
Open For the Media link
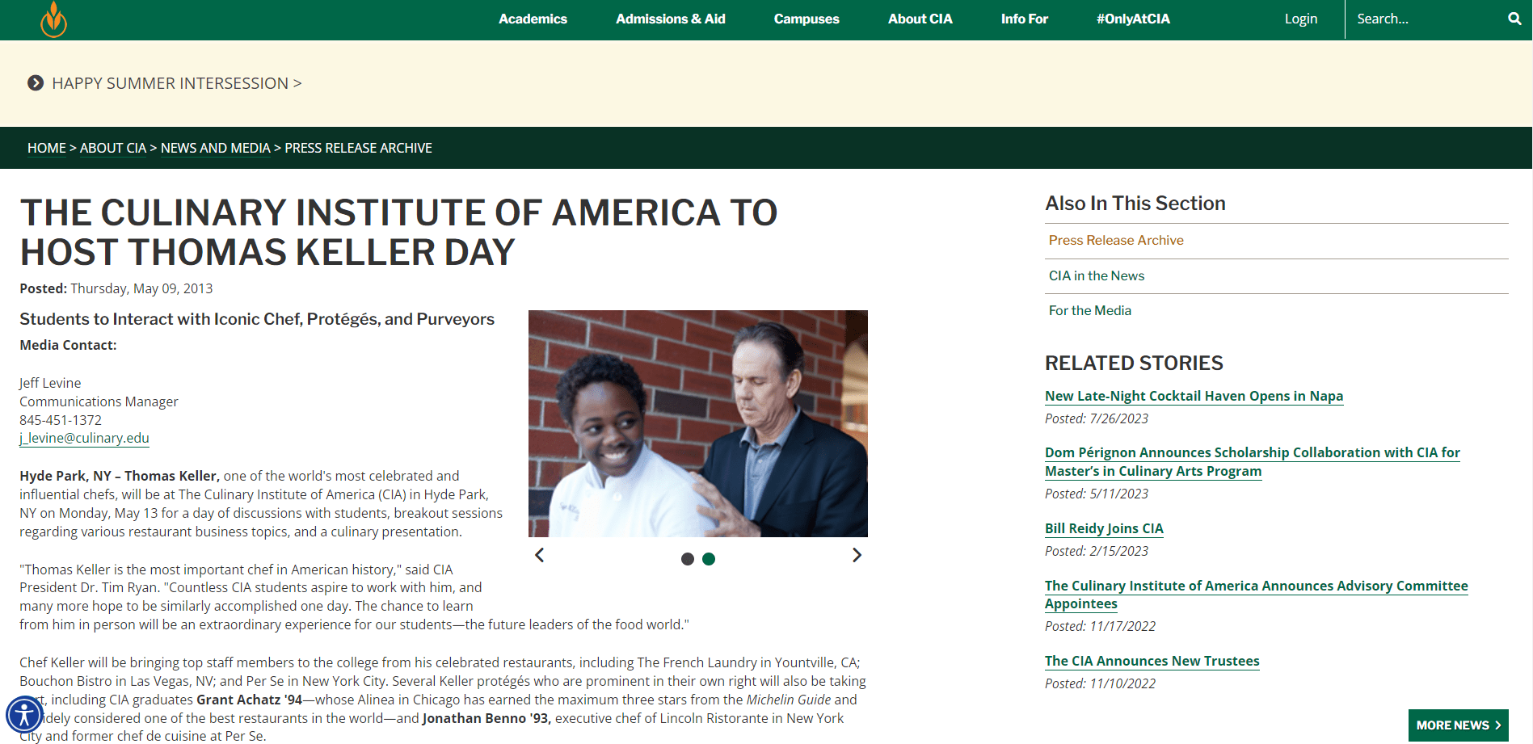pyautogui.click(x=1090, y=310)
